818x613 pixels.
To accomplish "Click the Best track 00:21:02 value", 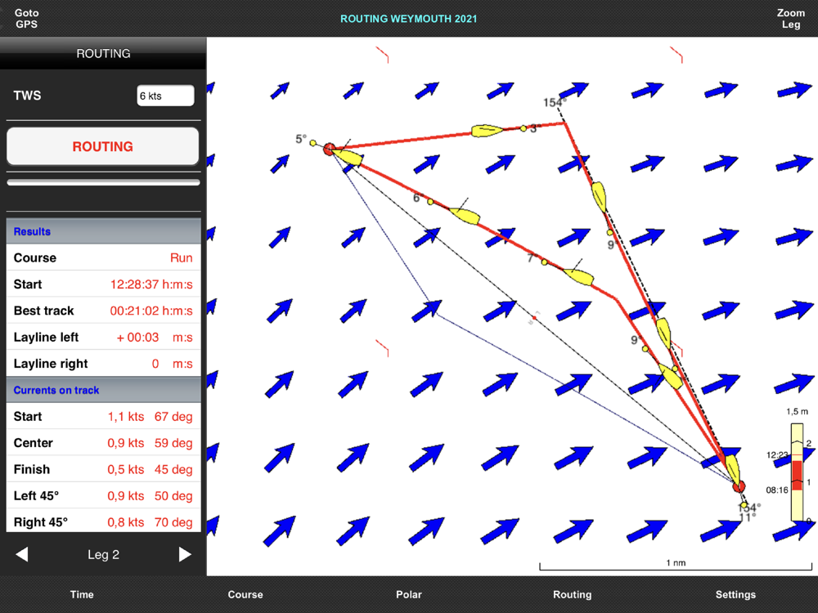I will point(151,311).
